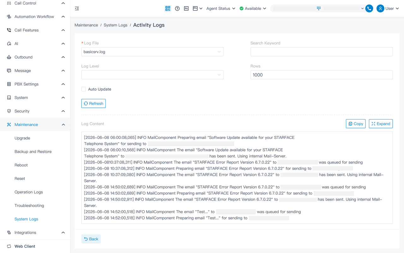Viewport: 404px width, 253px height.
Task: Open the dial number selector arrow
Action: pos(362,9)
